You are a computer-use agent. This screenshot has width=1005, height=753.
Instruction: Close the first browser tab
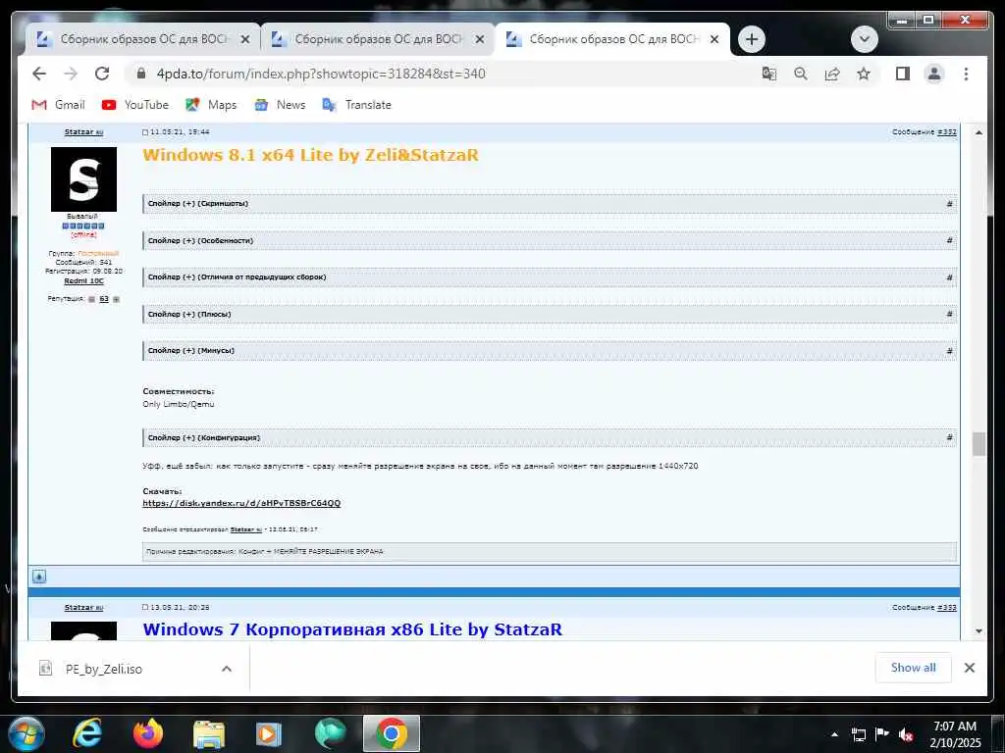[244, 39]
